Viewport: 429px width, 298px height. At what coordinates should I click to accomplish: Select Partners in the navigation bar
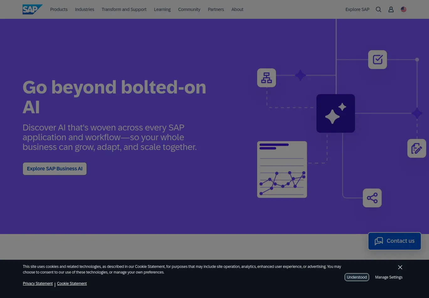tap(216, 9)
